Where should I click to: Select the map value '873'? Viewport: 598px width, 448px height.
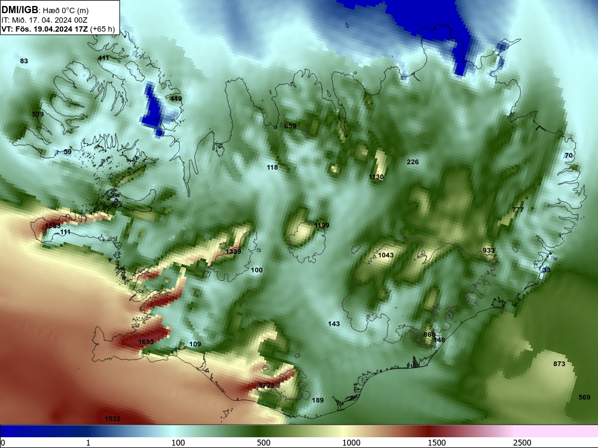point(559,364)
